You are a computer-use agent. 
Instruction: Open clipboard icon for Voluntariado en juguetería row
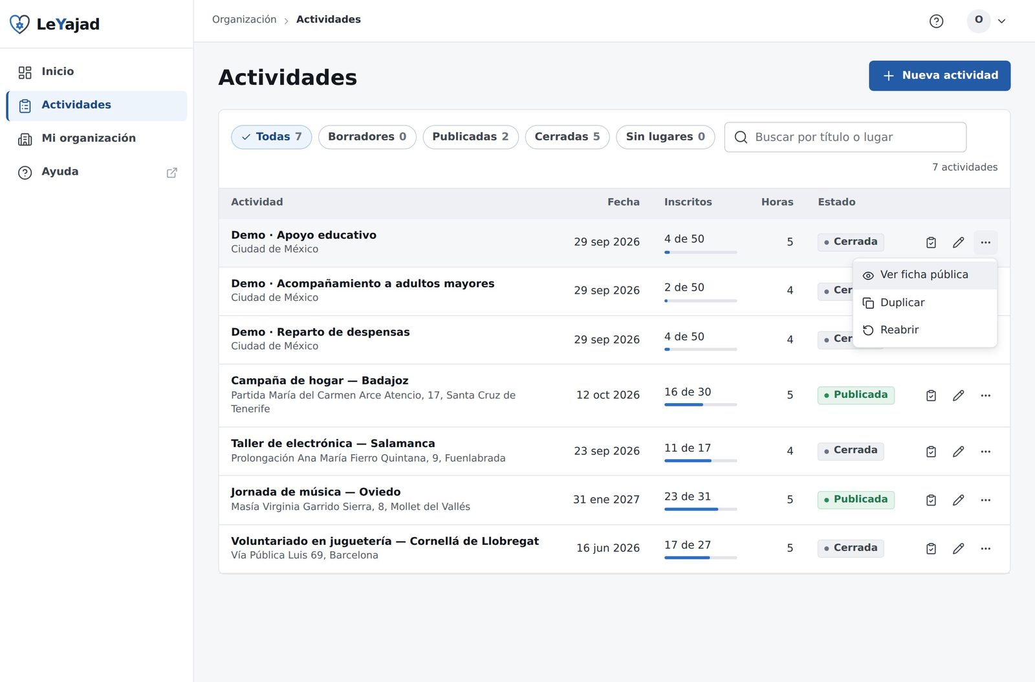[x=931, y=549]
